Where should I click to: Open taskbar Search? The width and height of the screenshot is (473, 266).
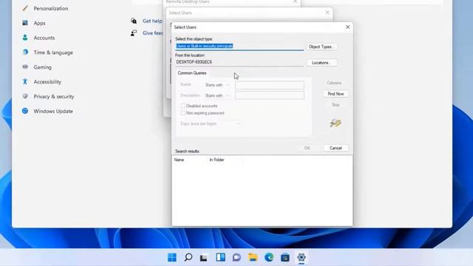(x=188, y=257)
